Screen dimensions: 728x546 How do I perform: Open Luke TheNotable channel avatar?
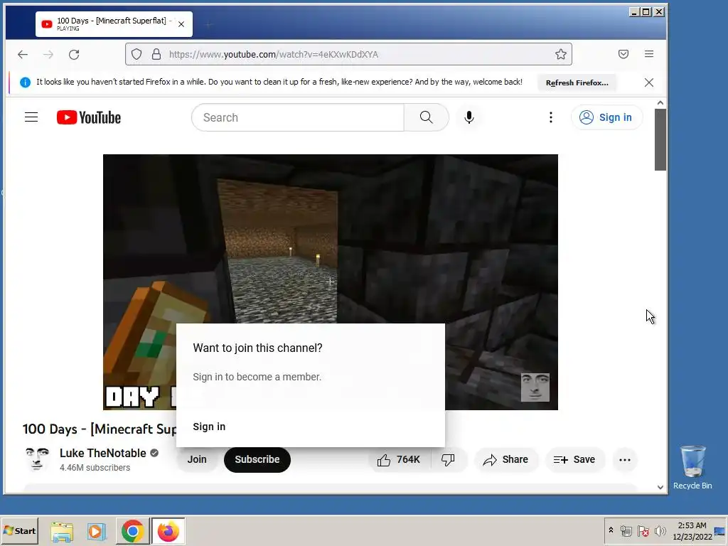(37, 459)
